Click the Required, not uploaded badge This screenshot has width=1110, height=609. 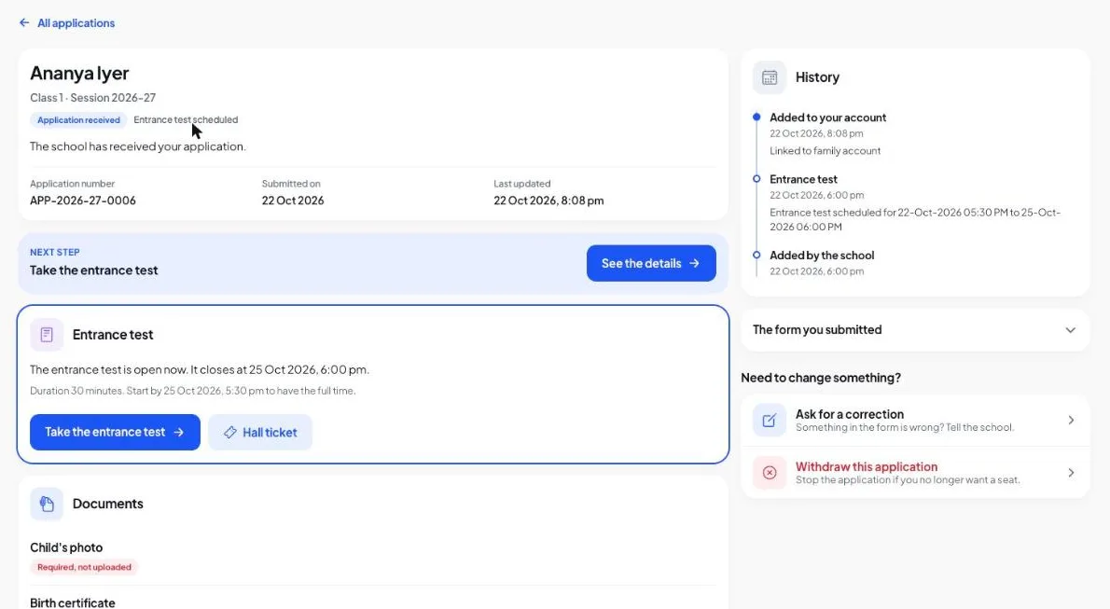click(x=84, y=567)
